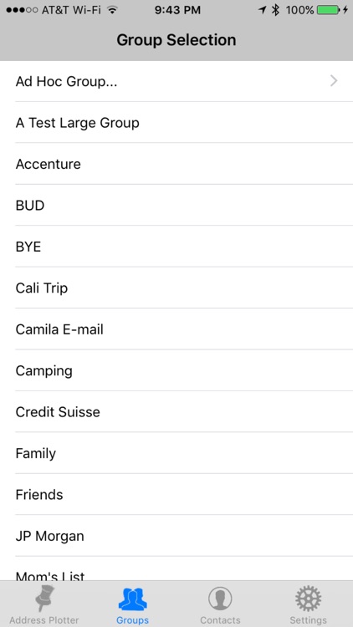Select the Groups people icon tab
Image resolution: width=353 pixels, height=627 pixels.
pyautogui.click(x=132, y=604)
